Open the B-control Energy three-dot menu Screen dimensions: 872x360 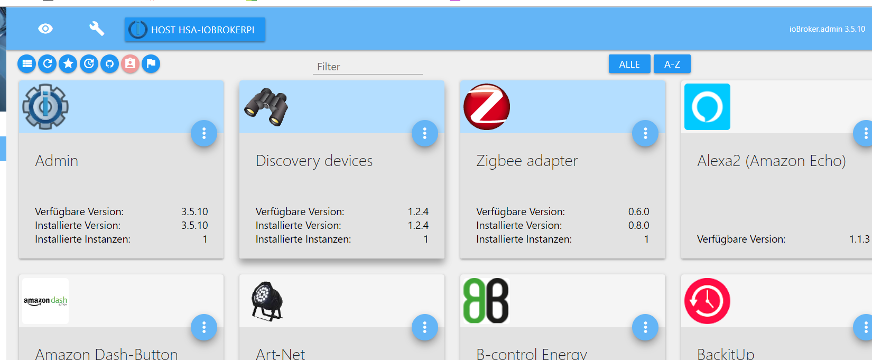pos(645,328)
